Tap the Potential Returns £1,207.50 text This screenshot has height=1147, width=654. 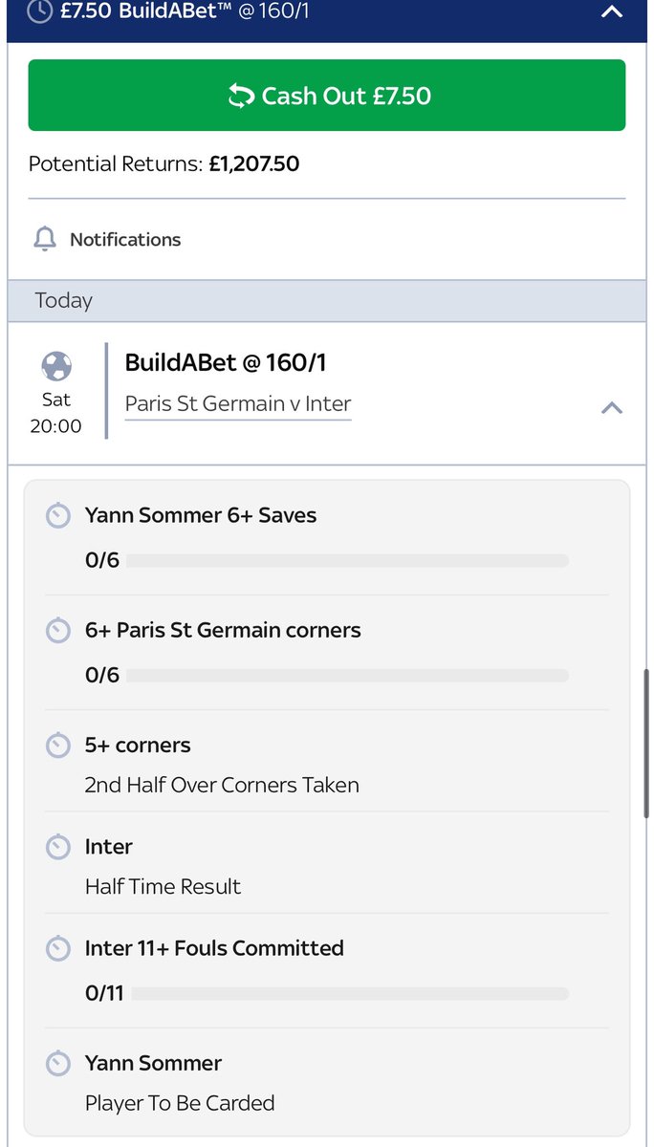click(x=164, y=163)
